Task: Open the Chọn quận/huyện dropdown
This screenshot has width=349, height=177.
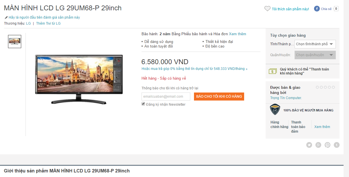Action: coord(315,55)
